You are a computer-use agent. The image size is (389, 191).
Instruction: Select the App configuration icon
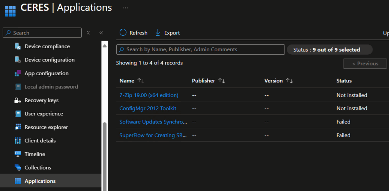(x=17, y=73)
